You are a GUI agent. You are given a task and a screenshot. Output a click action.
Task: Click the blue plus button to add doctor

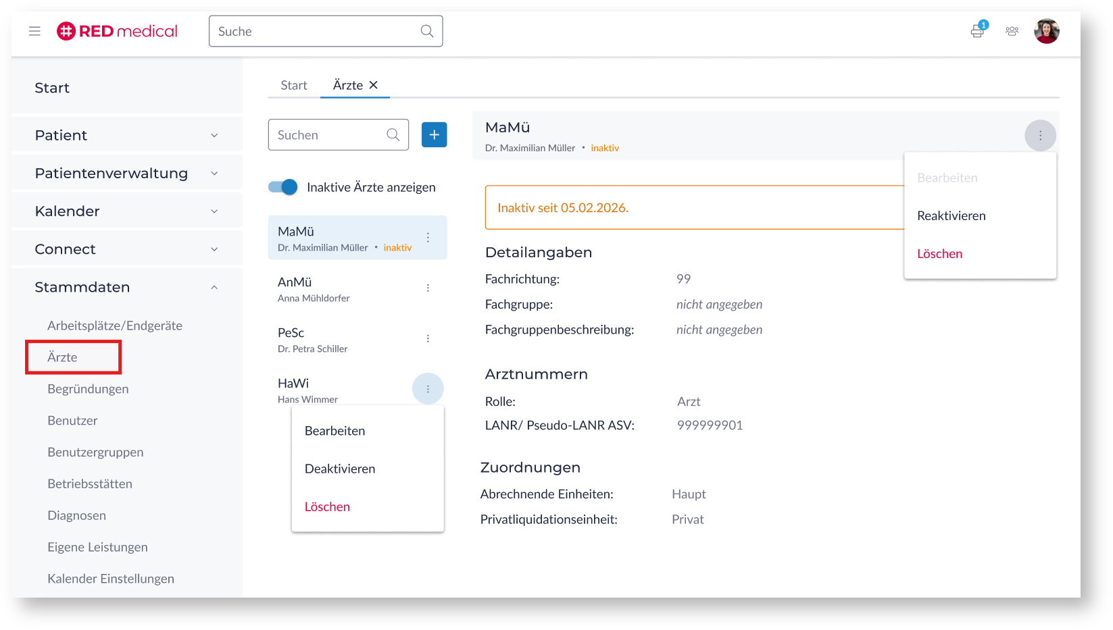[434, 135]
